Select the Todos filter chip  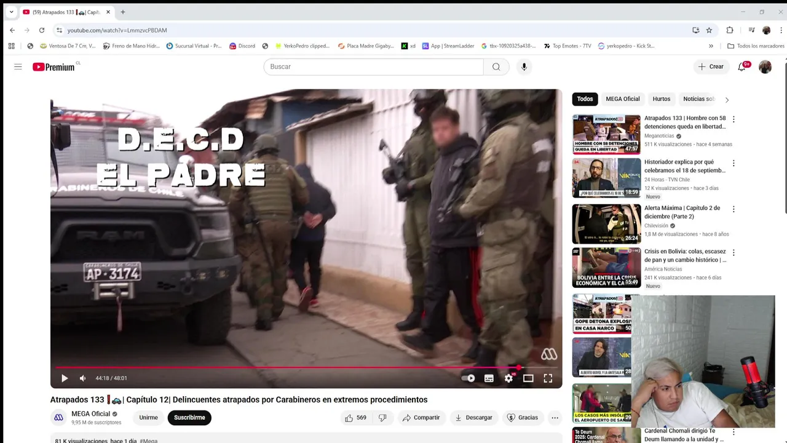click(x=585, y=99)
